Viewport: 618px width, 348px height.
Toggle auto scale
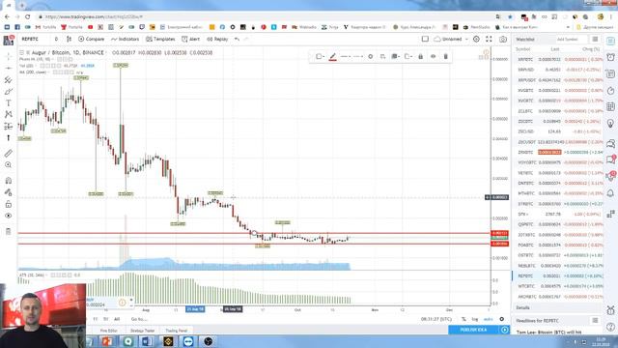488,319
